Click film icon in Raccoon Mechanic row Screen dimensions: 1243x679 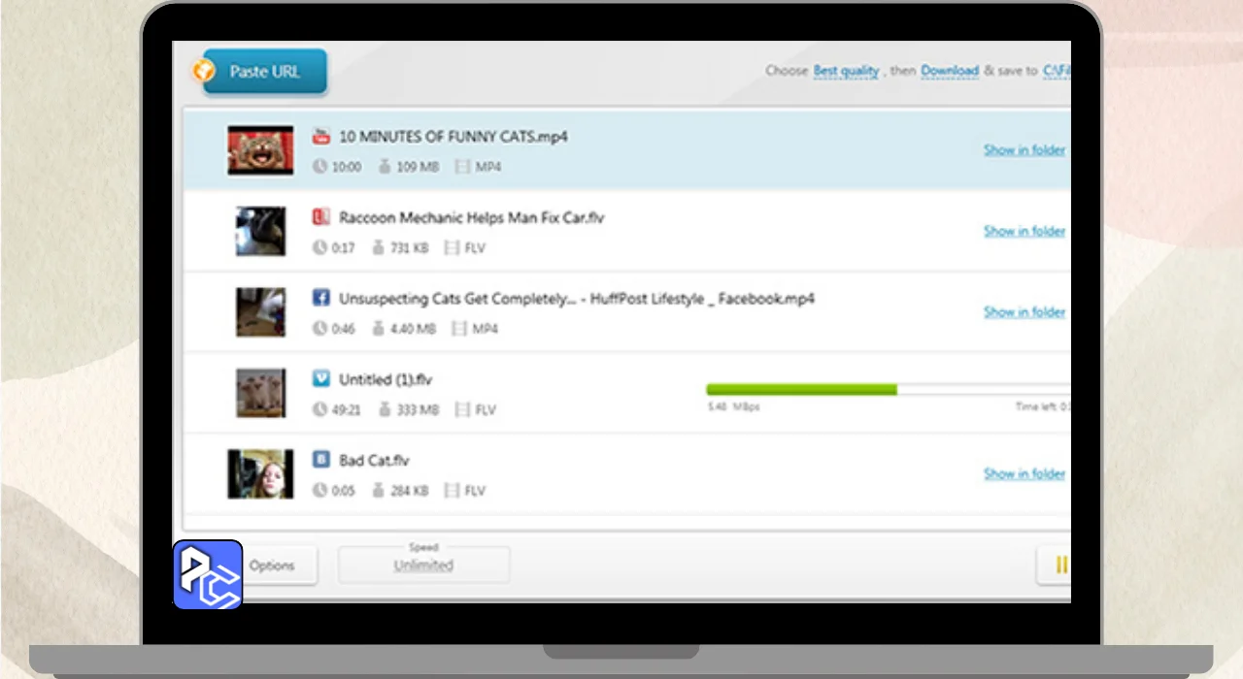[x=452, y=248]
